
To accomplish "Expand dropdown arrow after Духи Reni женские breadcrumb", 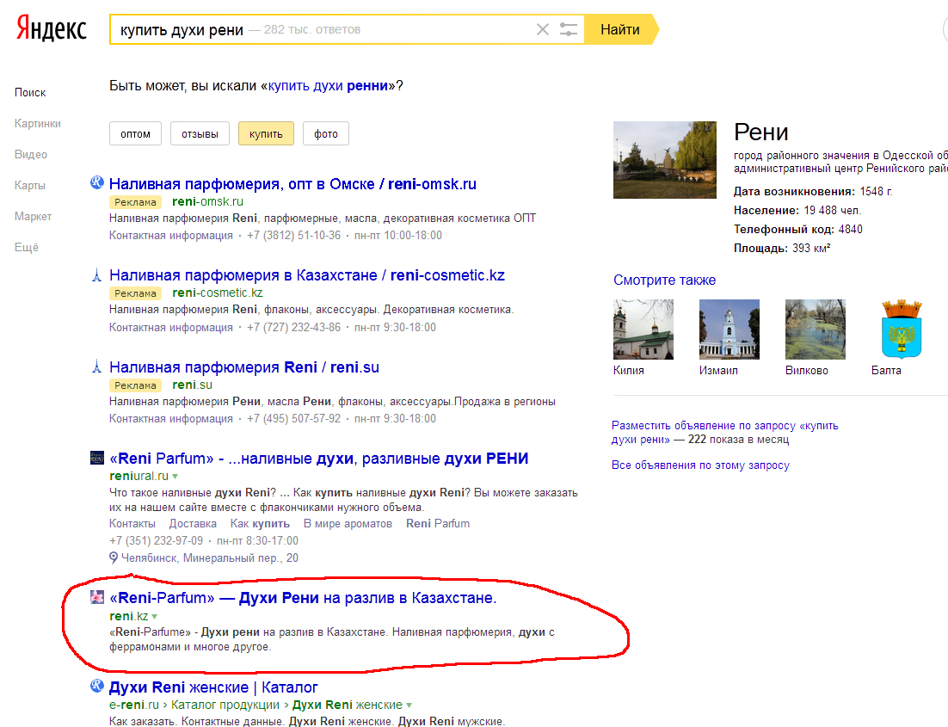I will click(409, 705).
